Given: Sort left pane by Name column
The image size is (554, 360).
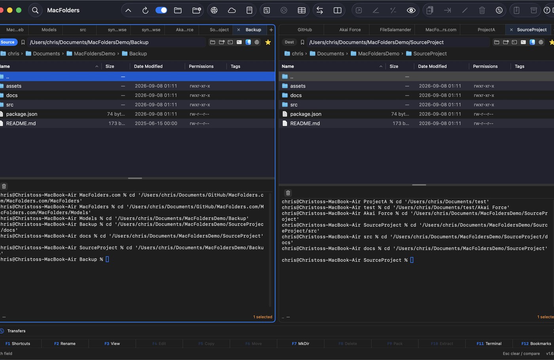Looking at the screenshot, I should (x=49, y=67).
